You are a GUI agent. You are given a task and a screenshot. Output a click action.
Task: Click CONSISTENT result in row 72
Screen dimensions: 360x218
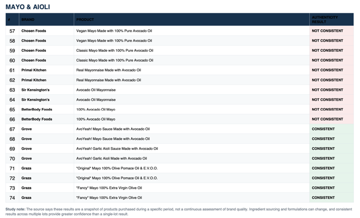323,178
